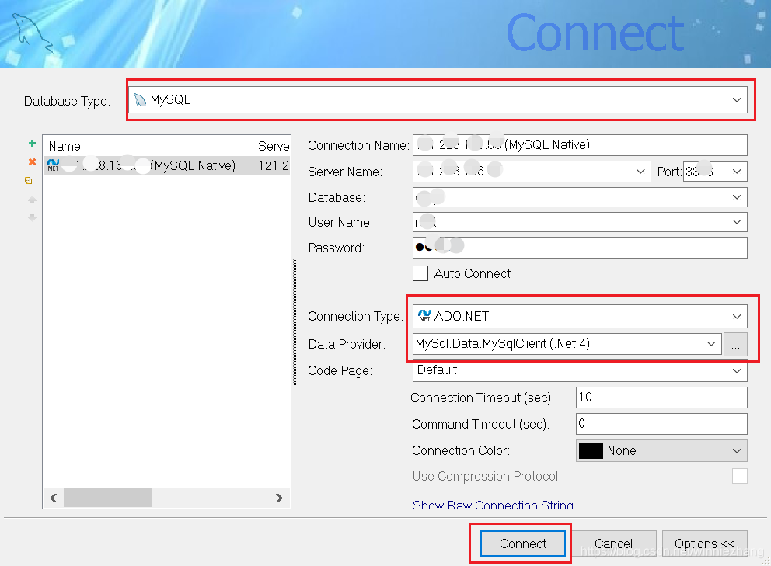Open the Connection Color dropdown showing None
This screenshot has height=566, width=771.
[x=661, y=450]
